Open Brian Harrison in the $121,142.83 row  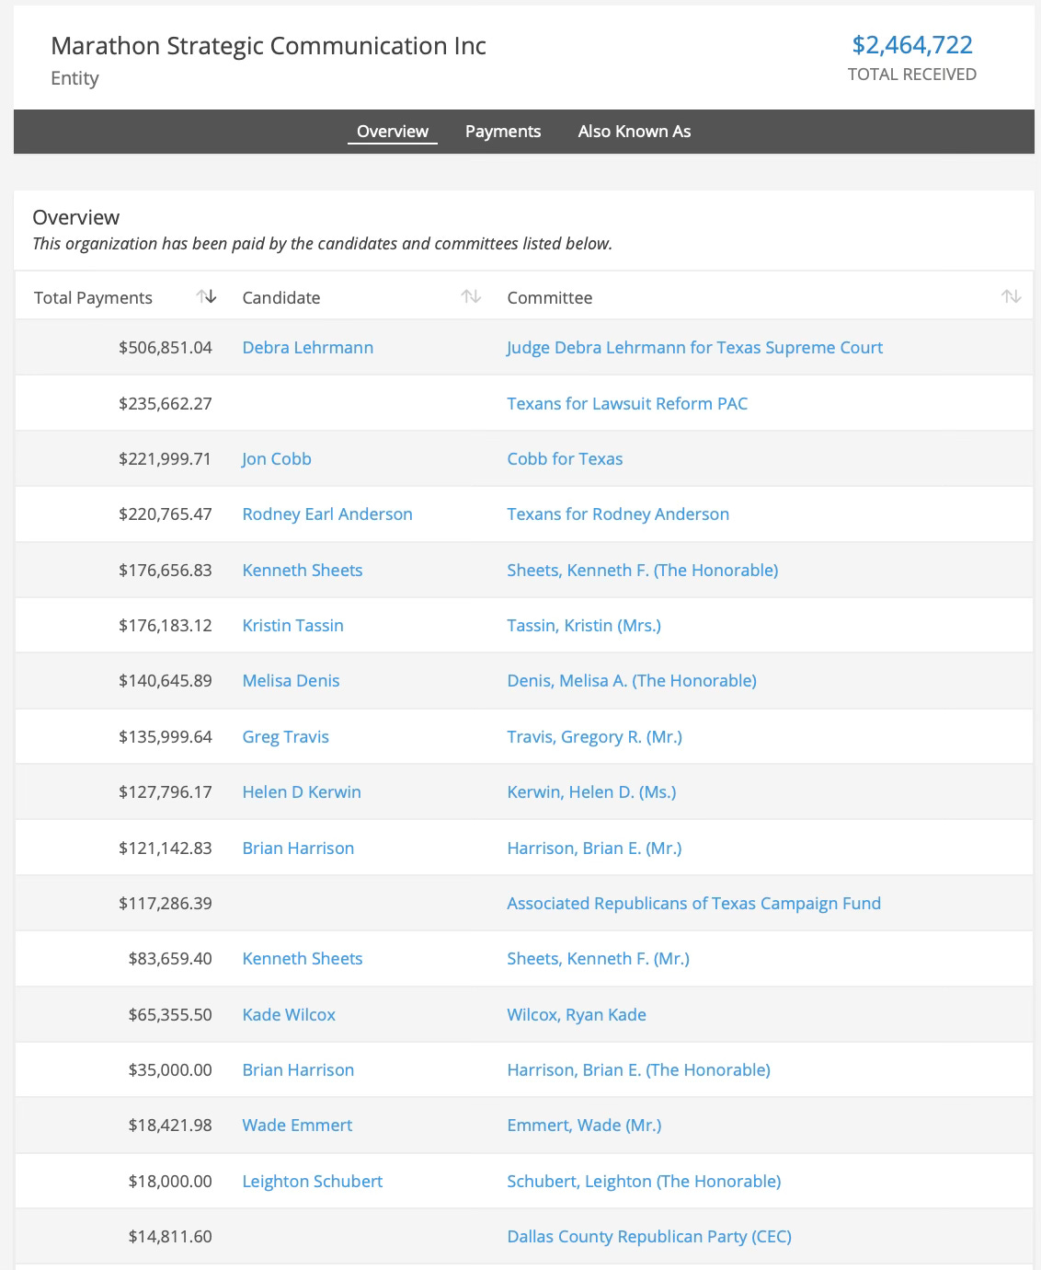pos(298,848)
